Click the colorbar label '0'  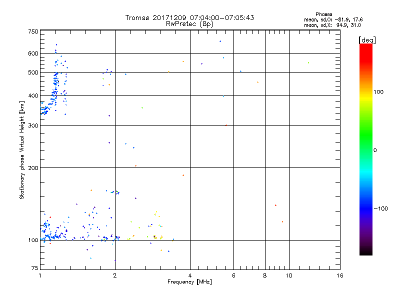(x=375, y=150)
